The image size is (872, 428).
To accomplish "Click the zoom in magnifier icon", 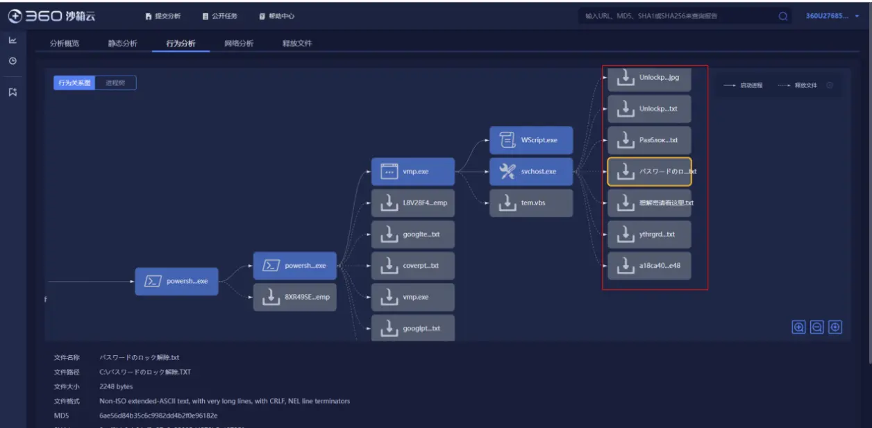I will pos(799,327).
